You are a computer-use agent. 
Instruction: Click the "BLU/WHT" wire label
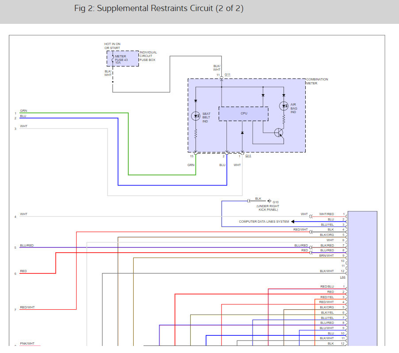pos(327,328)
